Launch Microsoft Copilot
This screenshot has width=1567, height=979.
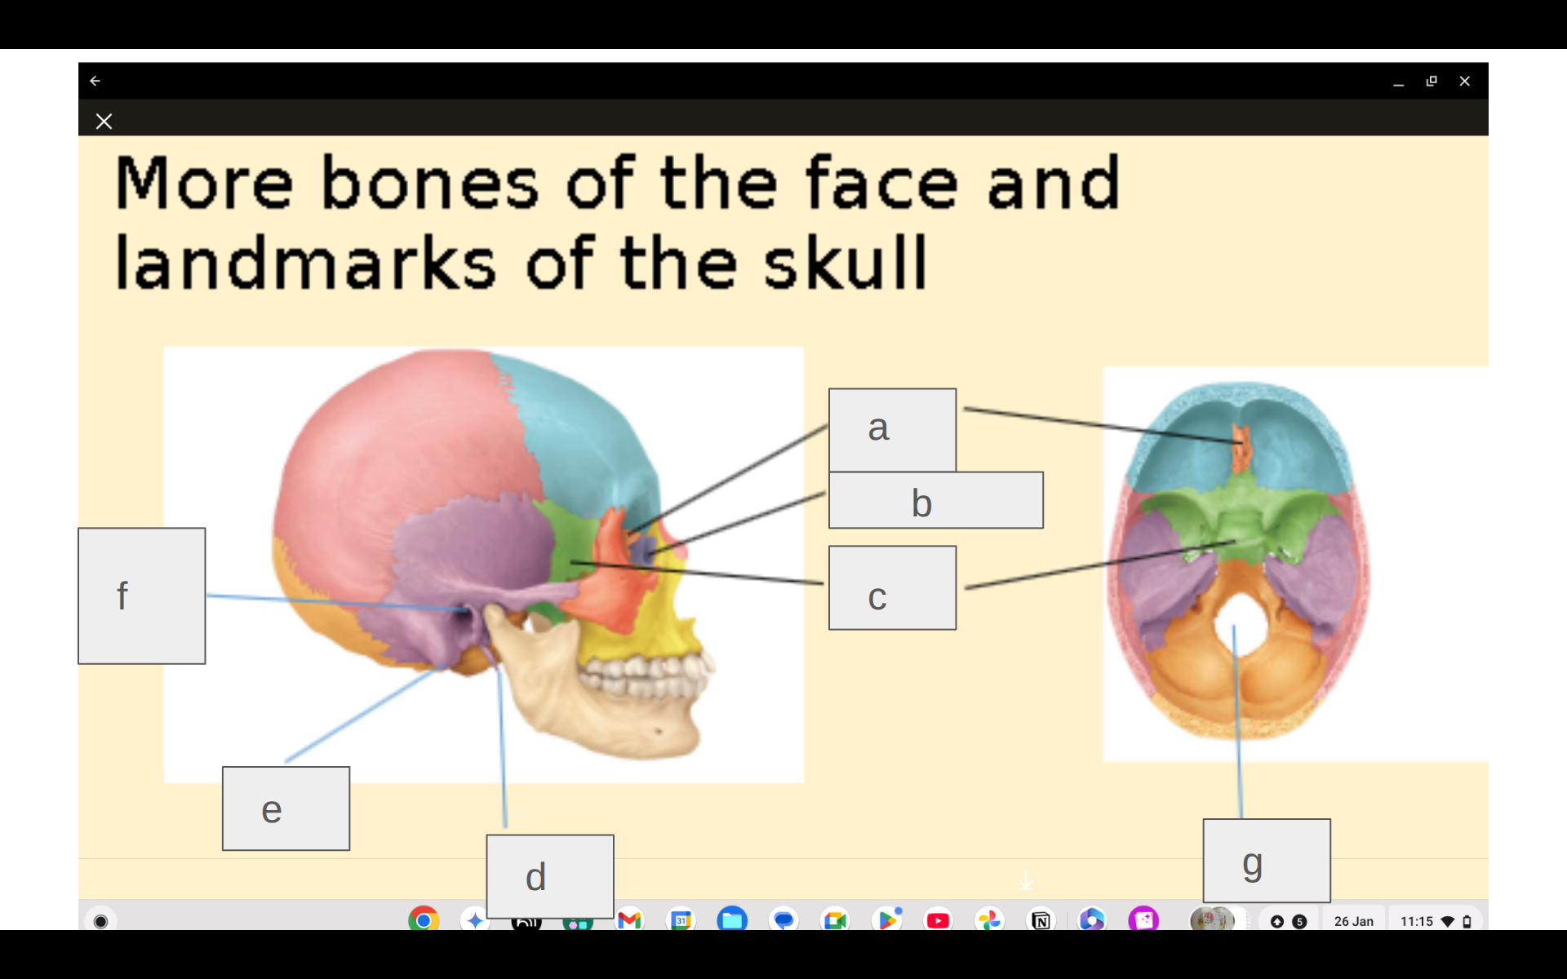tap(1094, 920)
